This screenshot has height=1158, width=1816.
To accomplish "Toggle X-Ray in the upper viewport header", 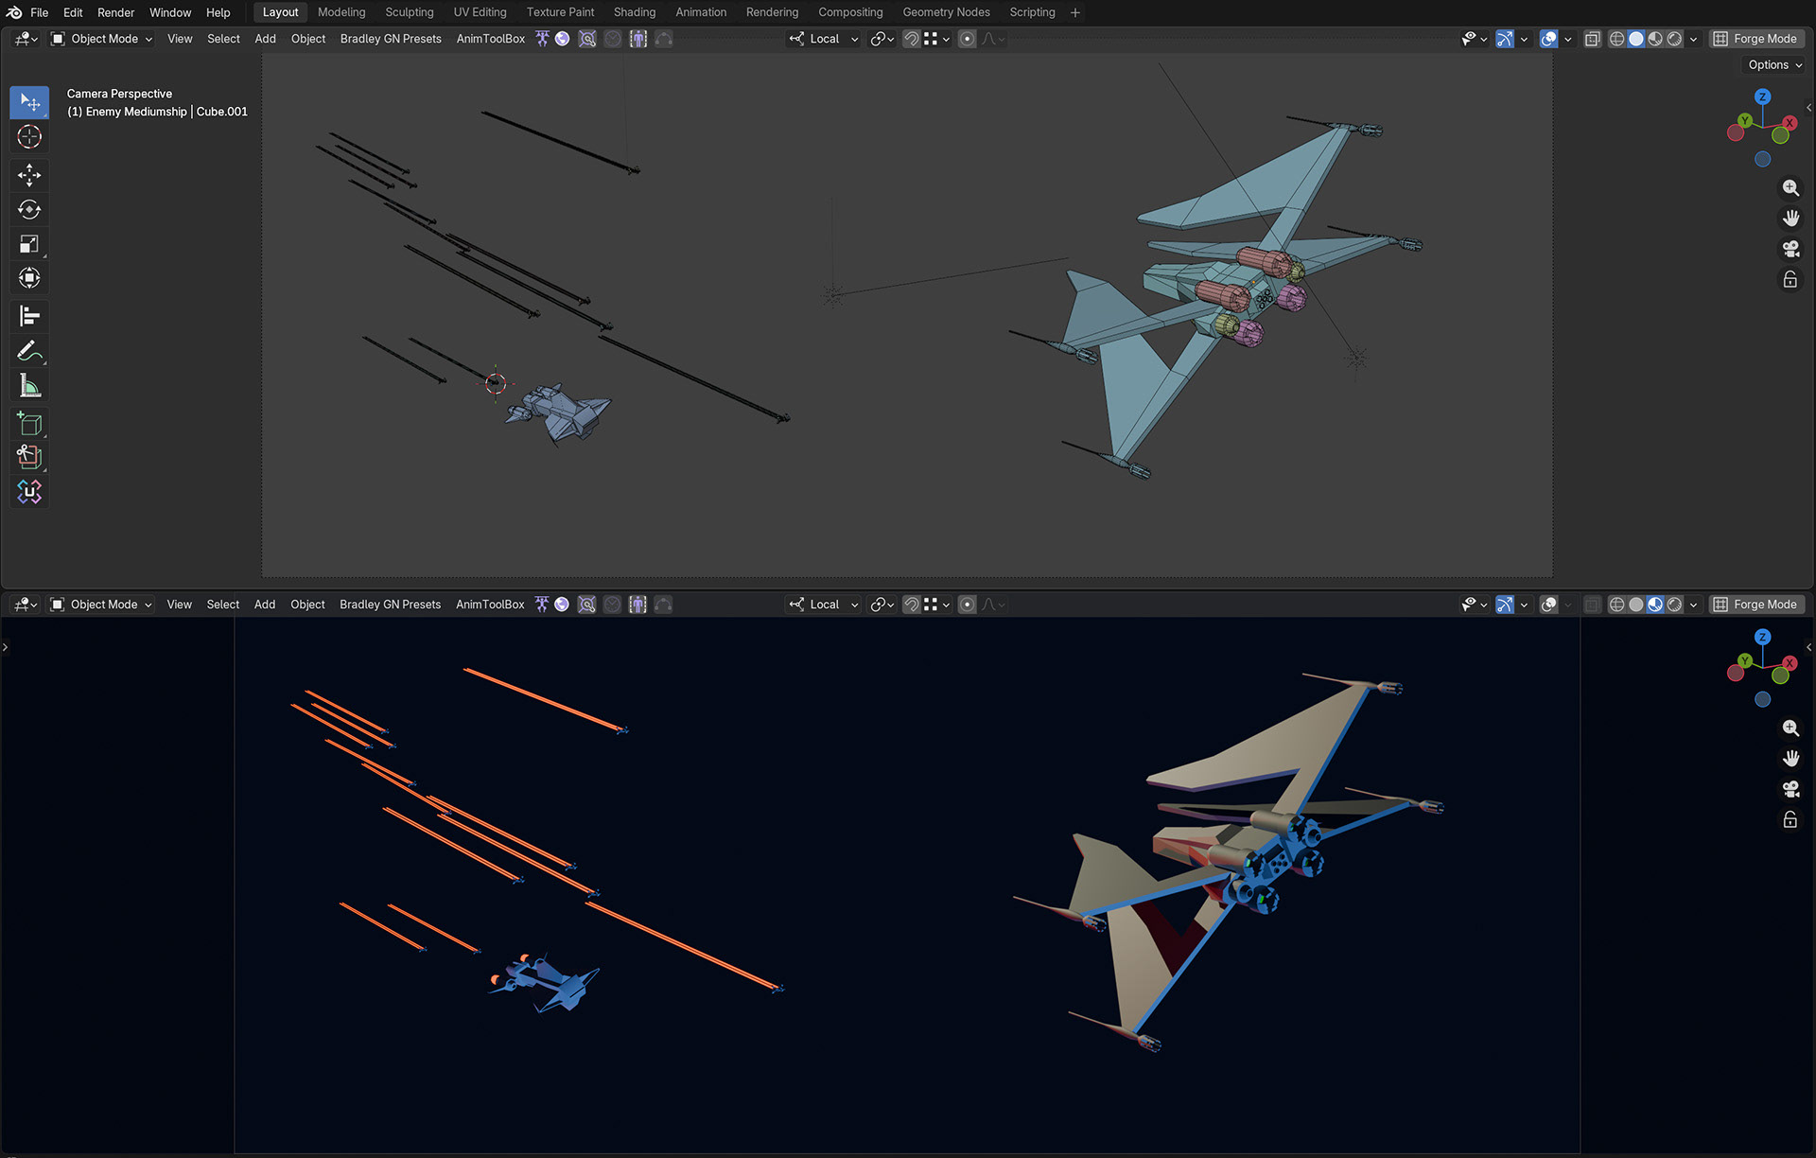I will (1593, 39).
